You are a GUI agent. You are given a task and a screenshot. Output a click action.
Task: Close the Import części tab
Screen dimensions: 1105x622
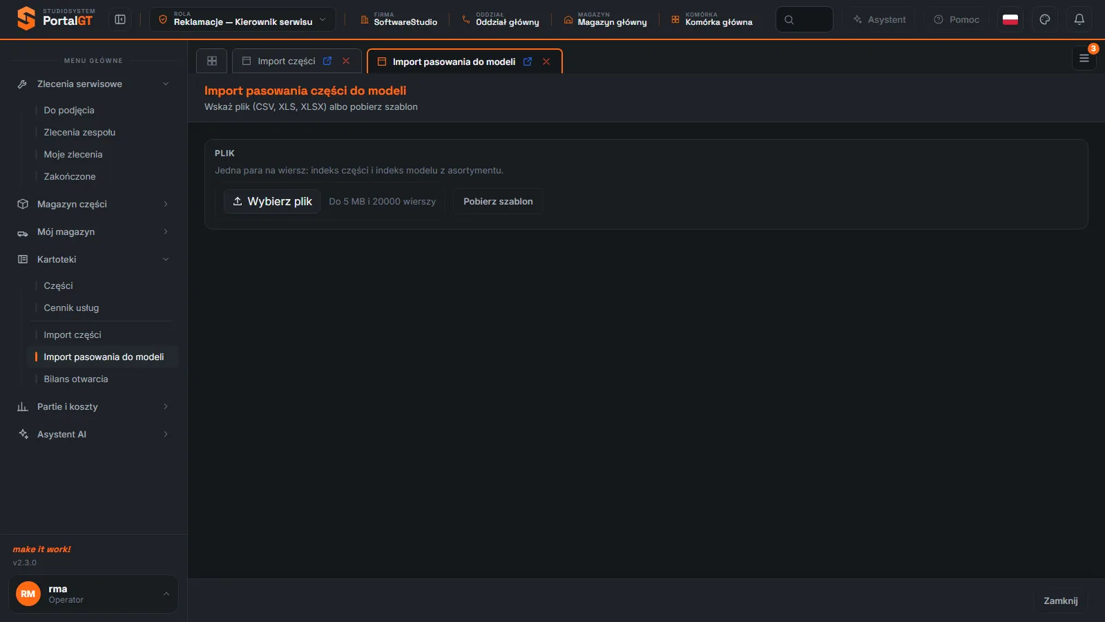click(346, 61)
